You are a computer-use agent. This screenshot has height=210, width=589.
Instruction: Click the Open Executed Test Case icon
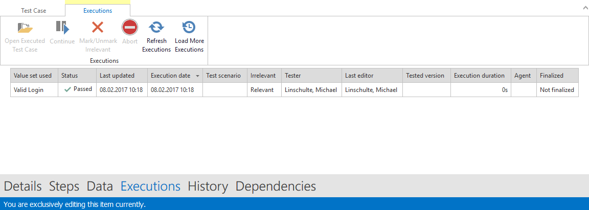pyautogui.click(x=25, y=28)
